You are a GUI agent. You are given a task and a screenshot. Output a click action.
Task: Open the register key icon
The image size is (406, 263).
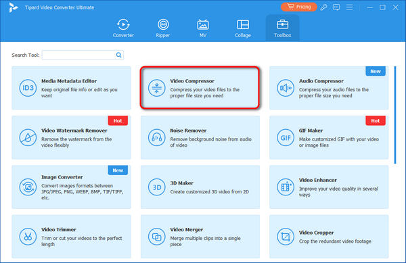tap(323, 7)
